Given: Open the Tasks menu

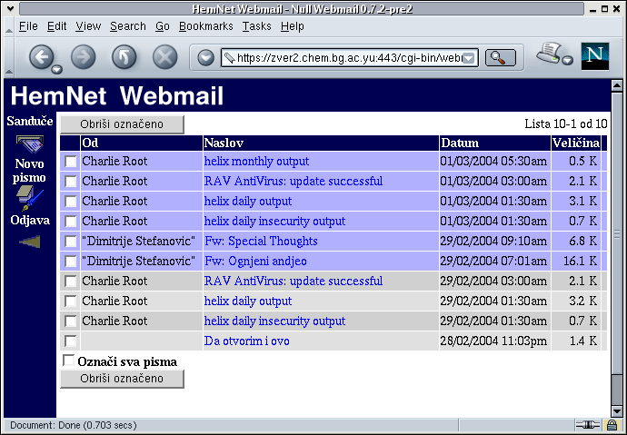Looking at the screenshot, I should click(256, 26).
